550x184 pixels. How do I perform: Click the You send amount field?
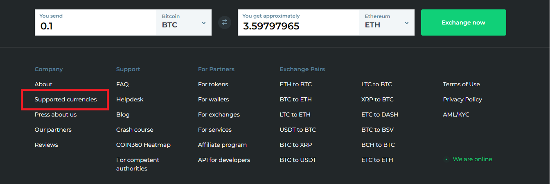point(95,26)
